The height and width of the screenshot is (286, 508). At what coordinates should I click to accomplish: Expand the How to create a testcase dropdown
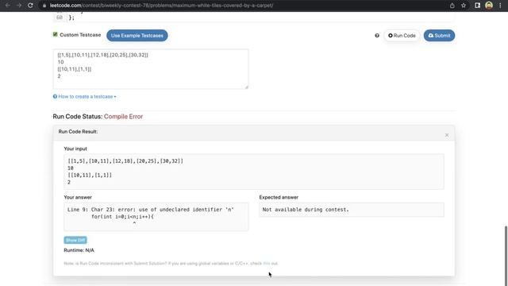pos(85,97)
